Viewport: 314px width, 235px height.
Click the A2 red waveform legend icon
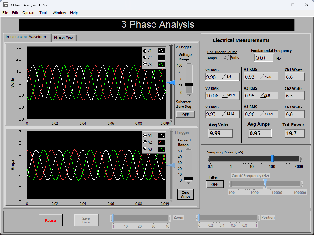(161, 142)
